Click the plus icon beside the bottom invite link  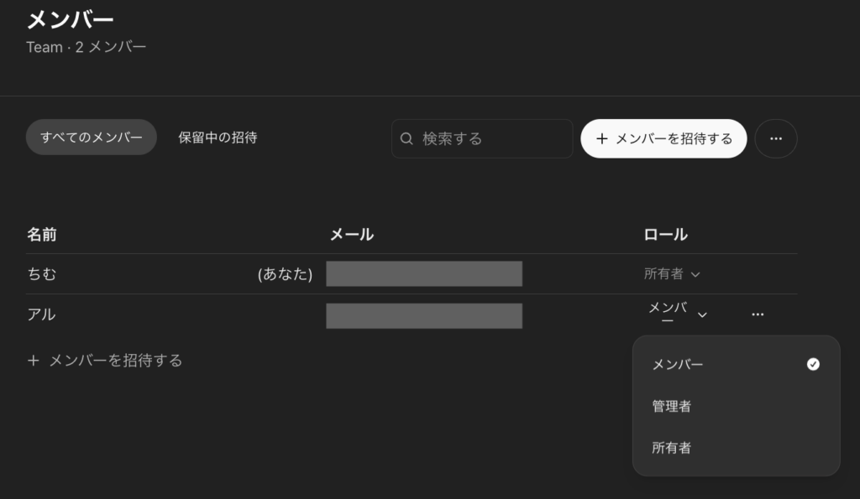[34, 360]
